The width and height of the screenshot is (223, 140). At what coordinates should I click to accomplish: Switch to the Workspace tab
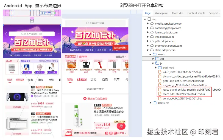(161, 13)
